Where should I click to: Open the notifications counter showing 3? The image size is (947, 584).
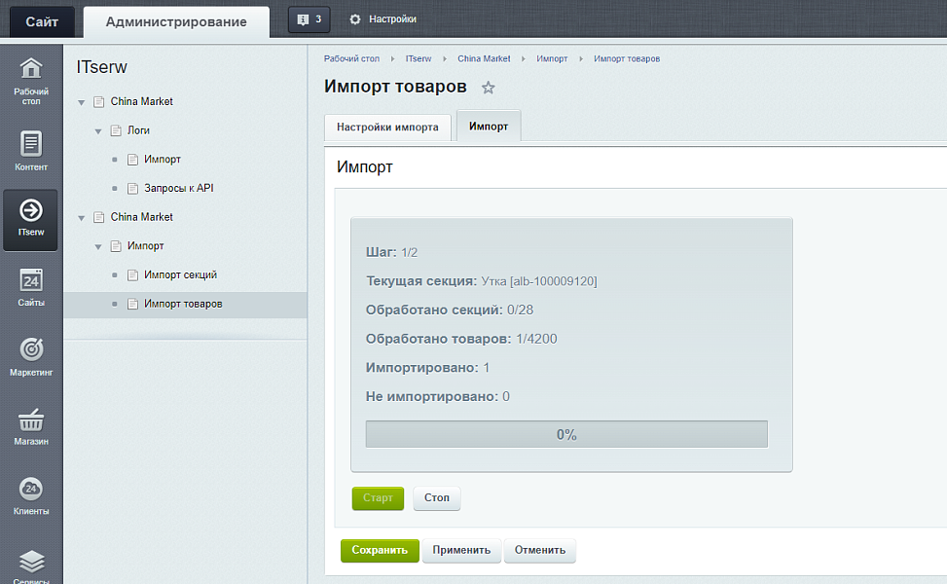tap(308, 18)
